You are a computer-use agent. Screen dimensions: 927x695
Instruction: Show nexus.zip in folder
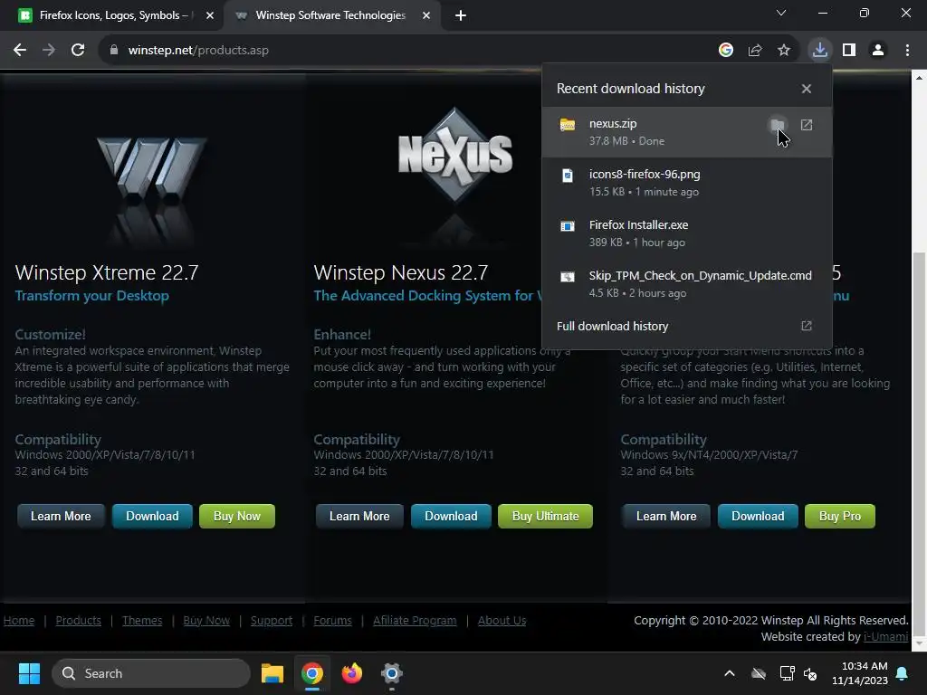pyautogui.click(x=778, y=125)
